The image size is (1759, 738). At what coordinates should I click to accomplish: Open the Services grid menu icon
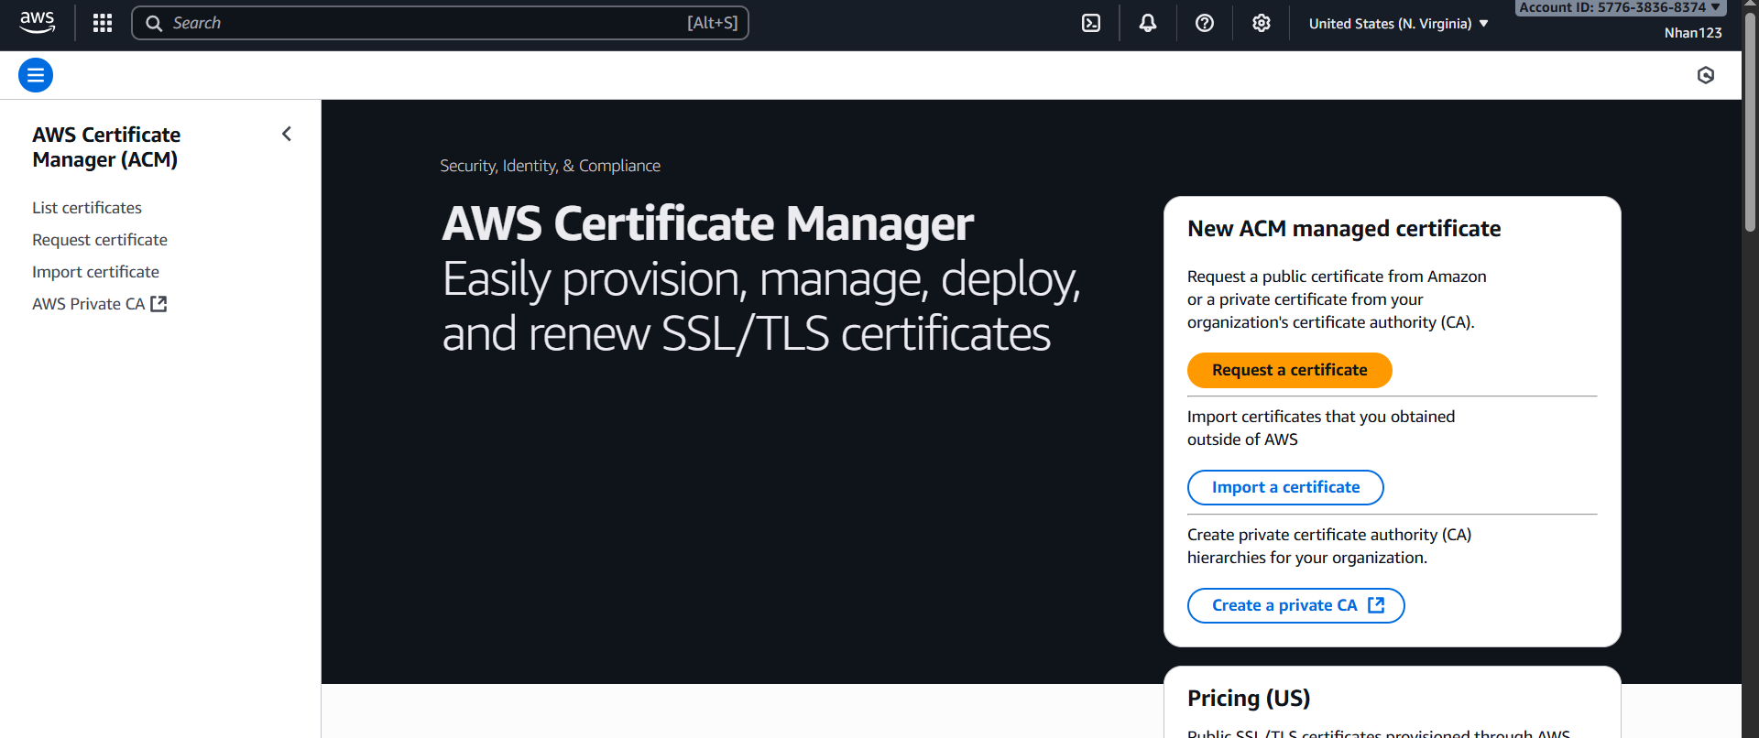tap(103, 23)
